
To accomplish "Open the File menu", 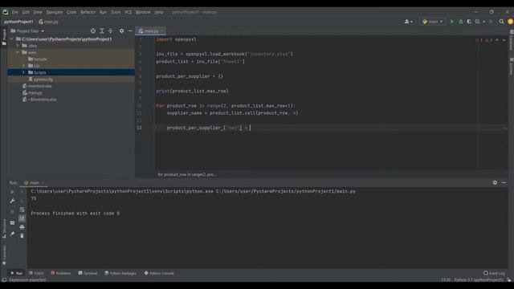I will point(15,12).
